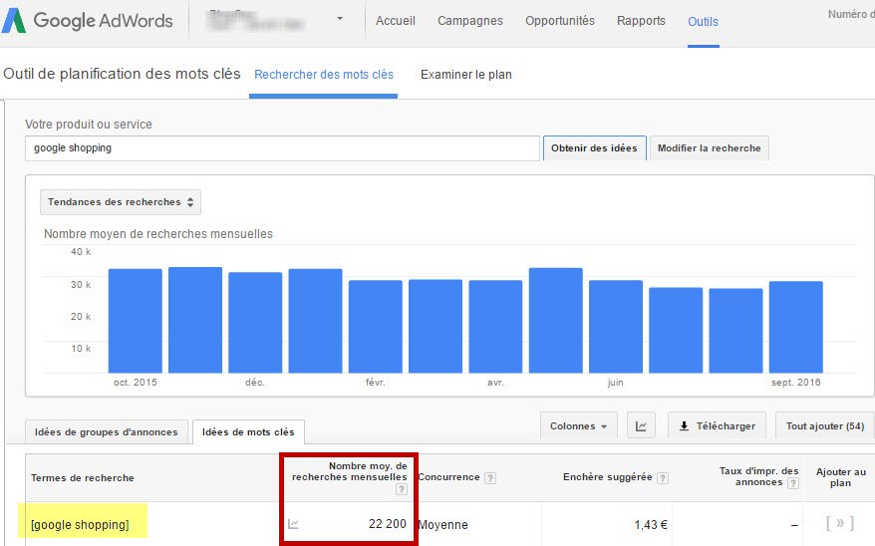
Task: Toggle the chart display icon button
Action: 641,426
